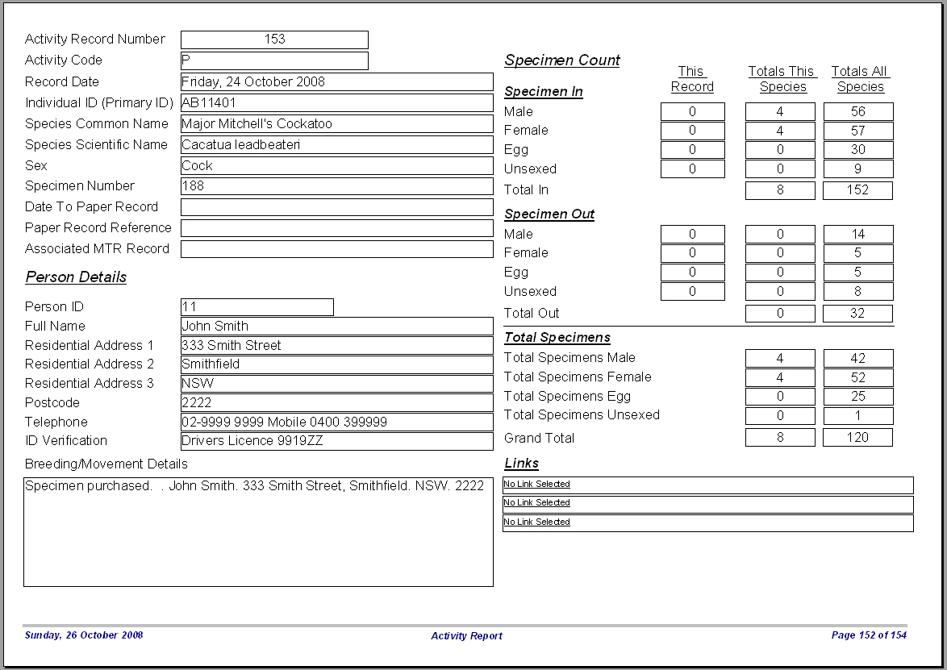Select the Person ID field showing 11
This screenshot has height=670, width=947.
pos(257,307)
